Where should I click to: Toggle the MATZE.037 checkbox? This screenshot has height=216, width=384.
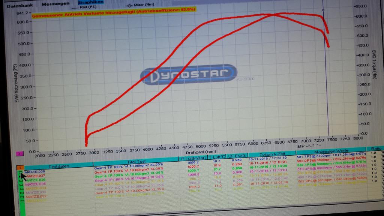coord(21,176)
